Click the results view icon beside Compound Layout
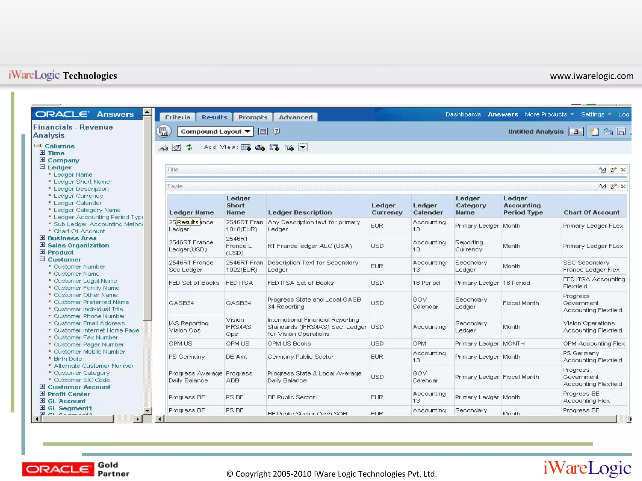The height and width of the screenshot is (481, 642). [x=163, y=132]
